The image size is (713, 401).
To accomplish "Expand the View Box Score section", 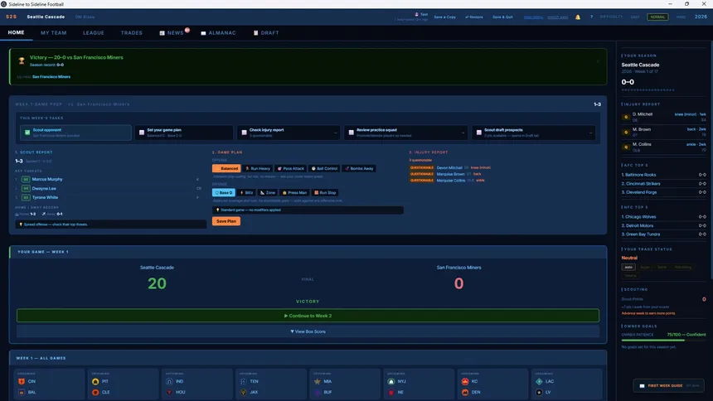I will click(308, 331).
